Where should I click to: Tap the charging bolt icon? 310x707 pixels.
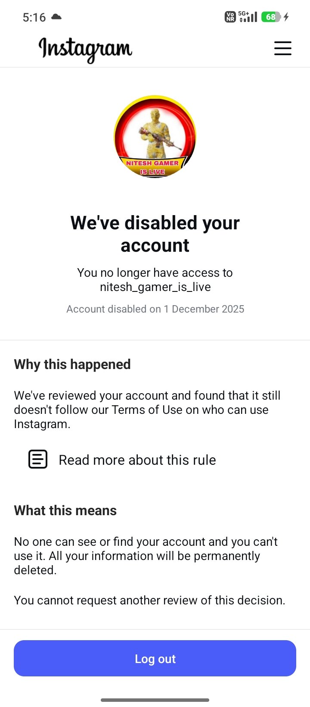pyautogui.click(x=286, y=17)
